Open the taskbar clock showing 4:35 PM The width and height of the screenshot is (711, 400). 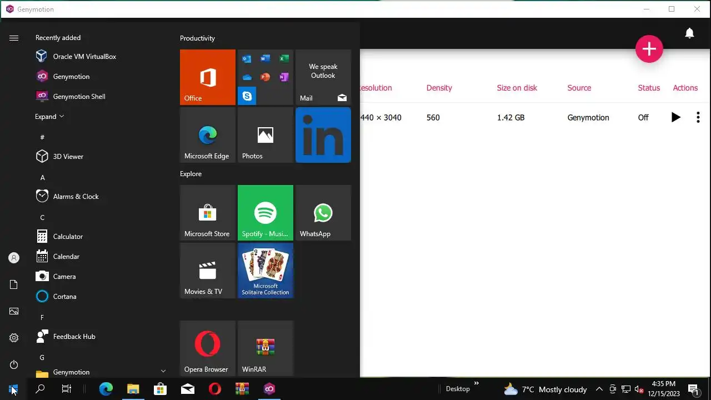[664, 389]
